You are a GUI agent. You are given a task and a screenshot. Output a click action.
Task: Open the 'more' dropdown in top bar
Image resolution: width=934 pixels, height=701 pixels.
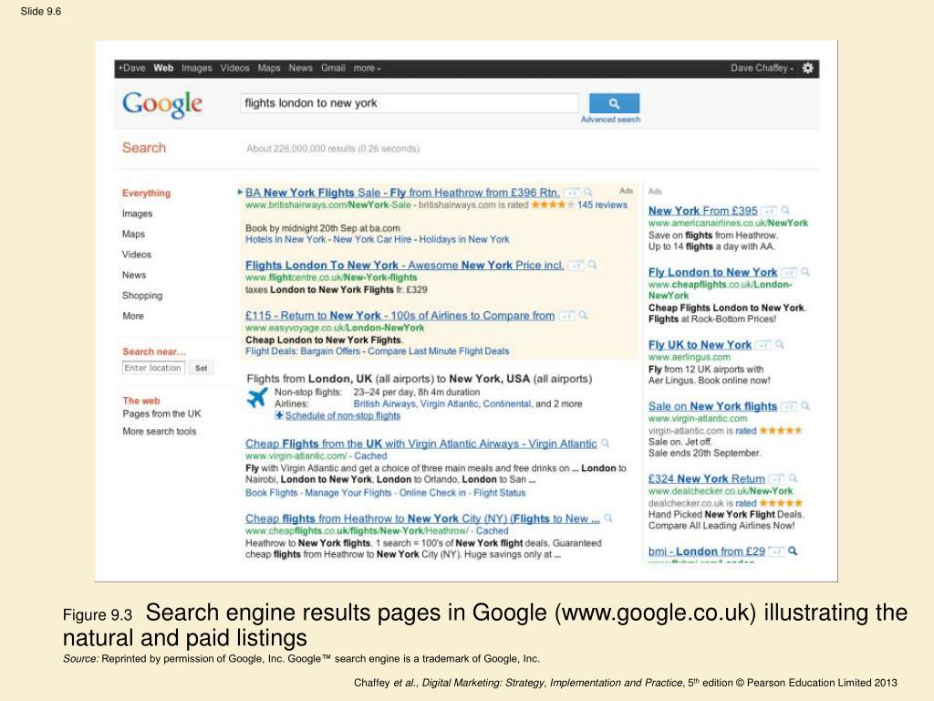[x=367, y=68]
